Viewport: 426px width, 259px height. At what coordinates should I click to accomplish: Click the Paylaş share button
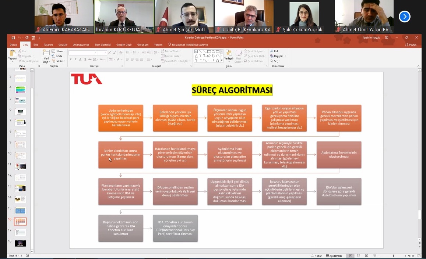411,44
